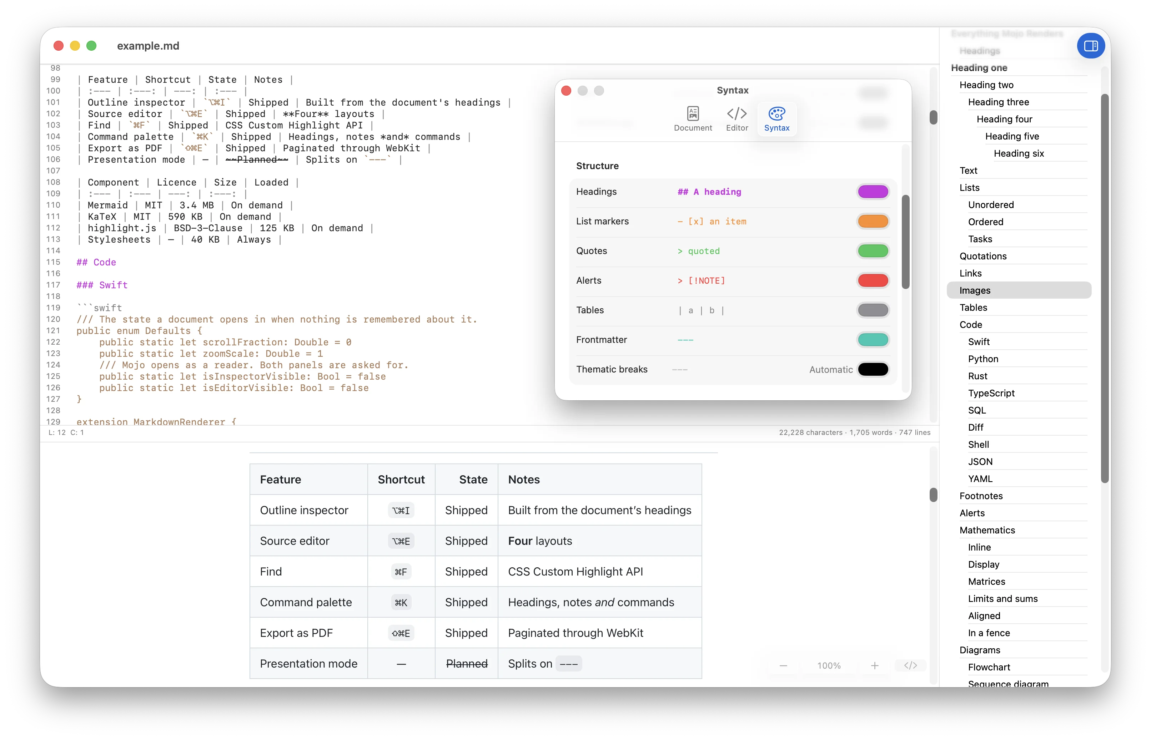The image size is (1151, 740).
Task: Click the Syntax window scrollbar thumb
Action: 905,242
